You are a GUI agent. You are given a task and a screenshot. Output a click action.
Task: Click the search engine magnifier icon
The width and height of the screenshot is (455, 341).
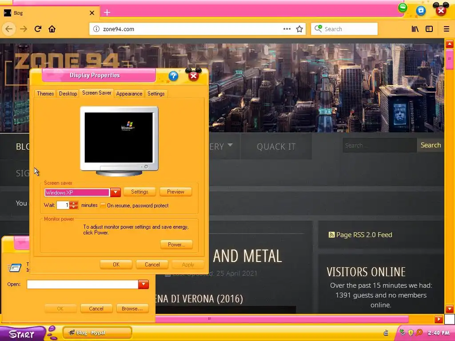(318, 28)
